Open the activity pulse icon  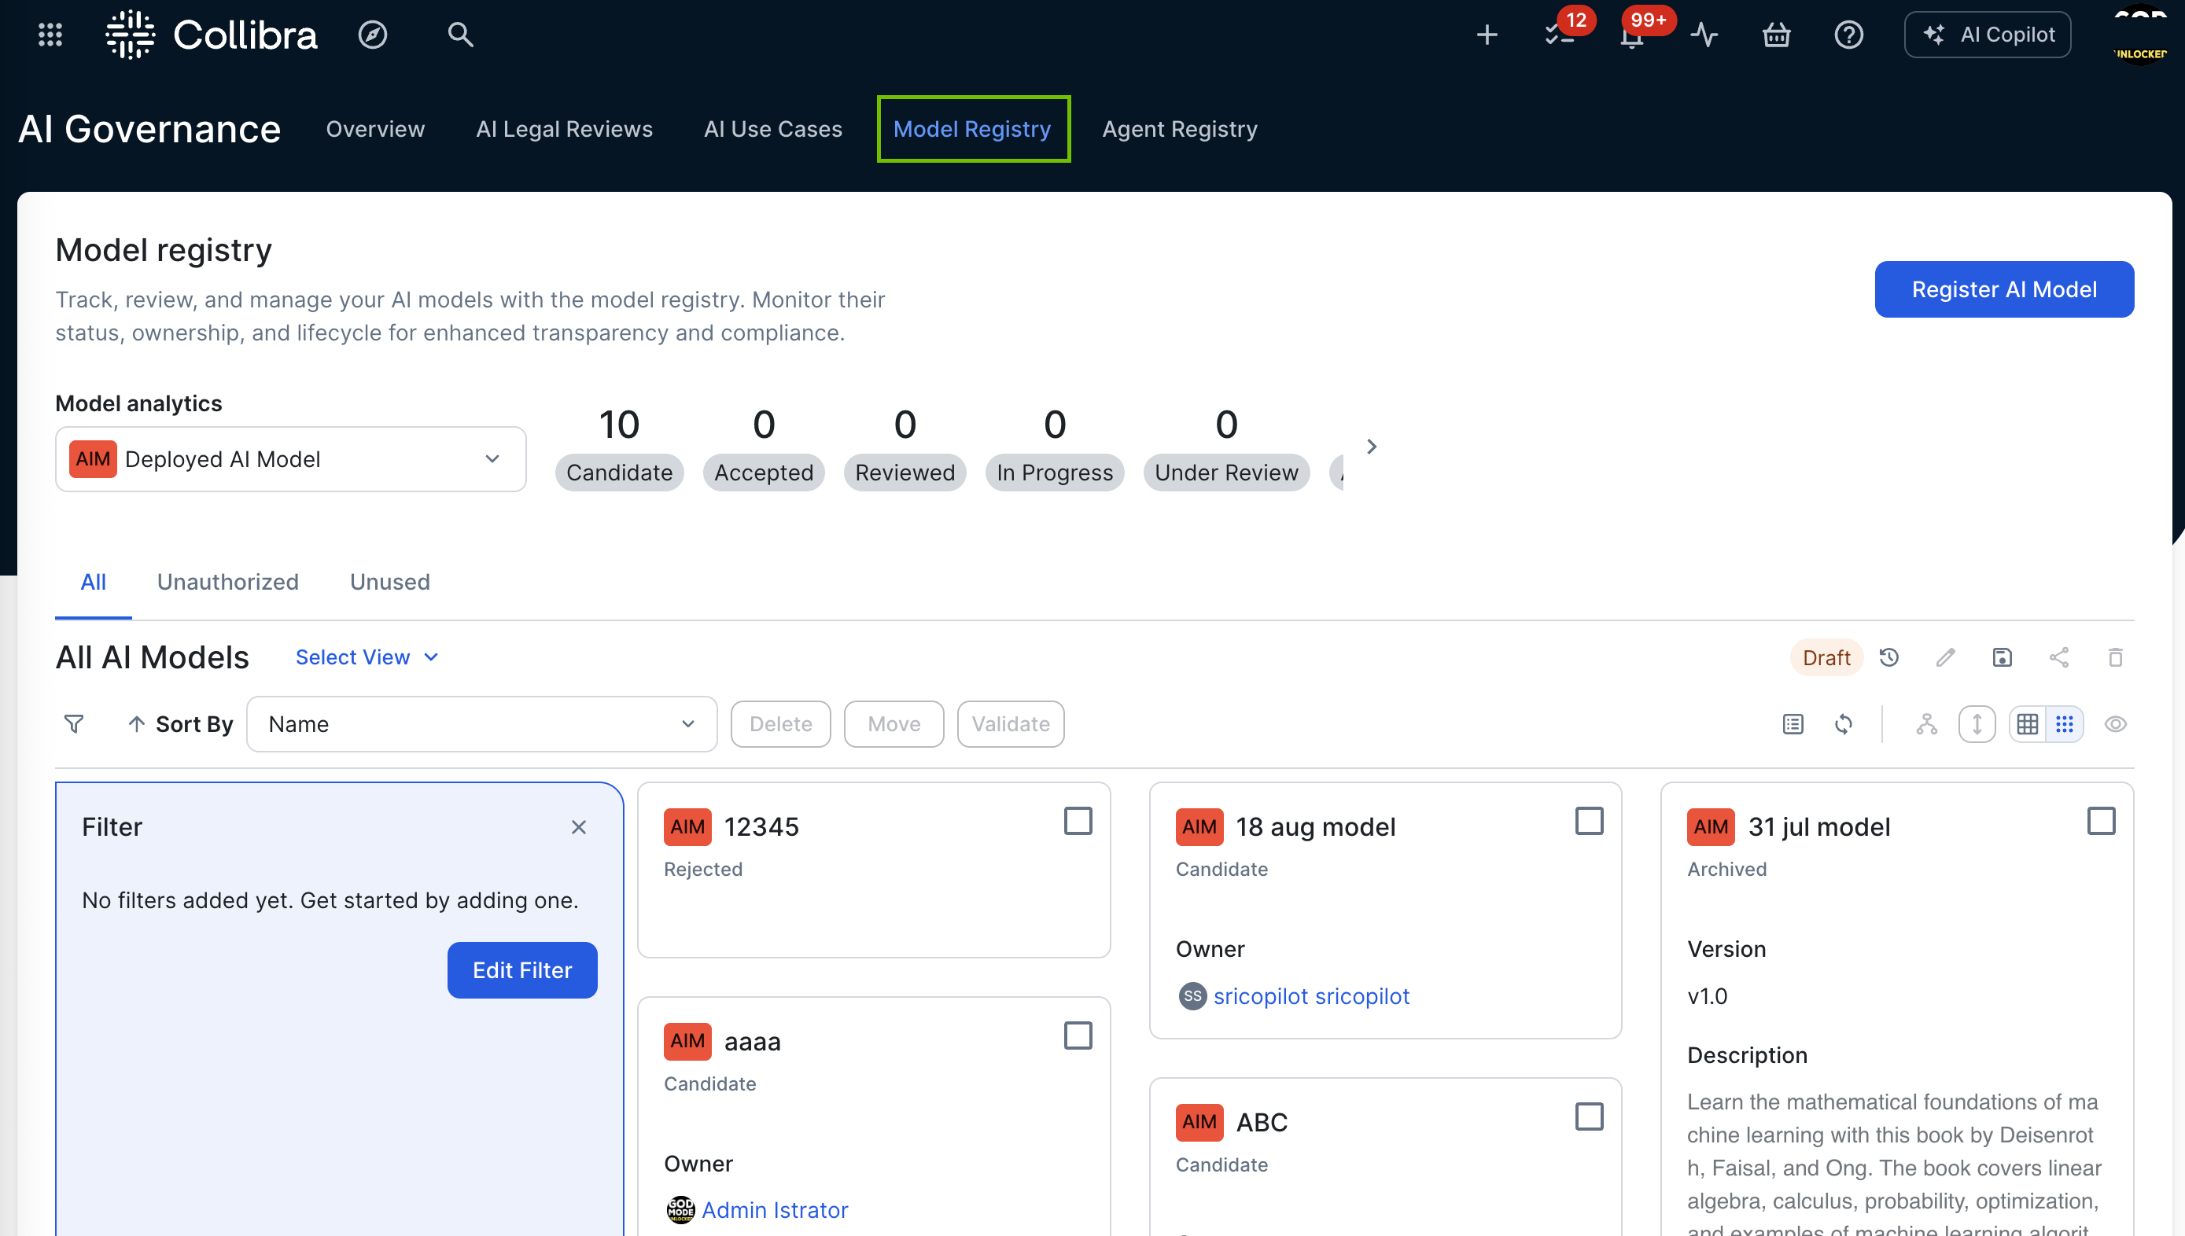pyautogui.click(x=1704, y=35)
